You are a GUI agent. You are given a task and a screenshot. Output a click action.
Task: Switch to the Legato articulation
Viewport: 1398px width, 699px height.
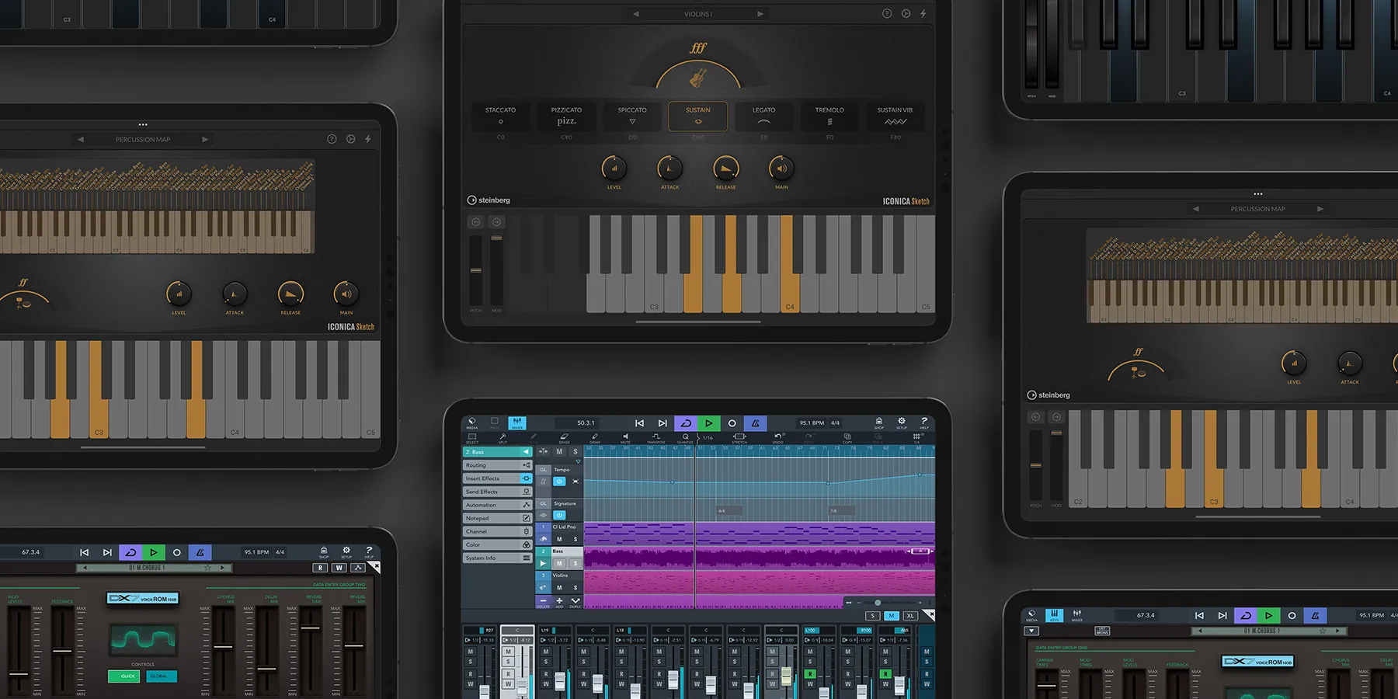[763, 116]
